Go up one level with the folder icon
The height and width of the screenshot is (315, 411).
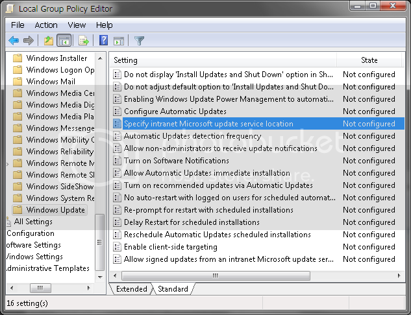pyautogui.click(x=48, y=41)
